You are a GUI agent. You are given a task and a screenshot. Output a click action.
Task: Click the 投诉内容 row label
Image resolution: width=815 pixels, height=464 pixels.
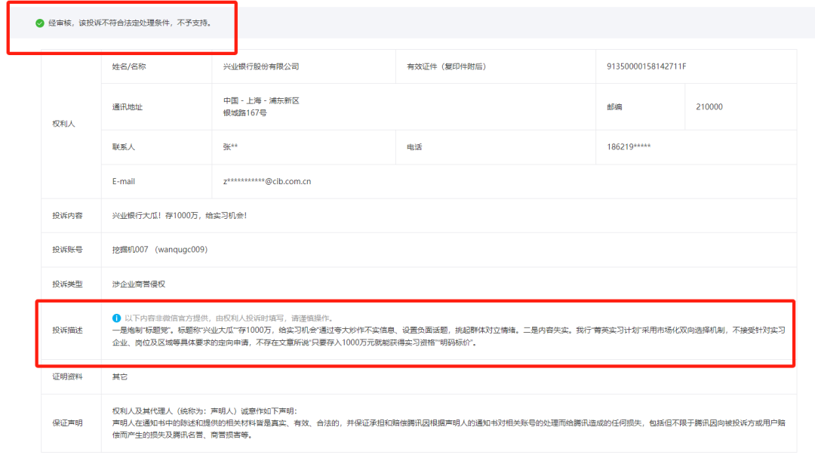pyautogui.click(x=67, y=215)
